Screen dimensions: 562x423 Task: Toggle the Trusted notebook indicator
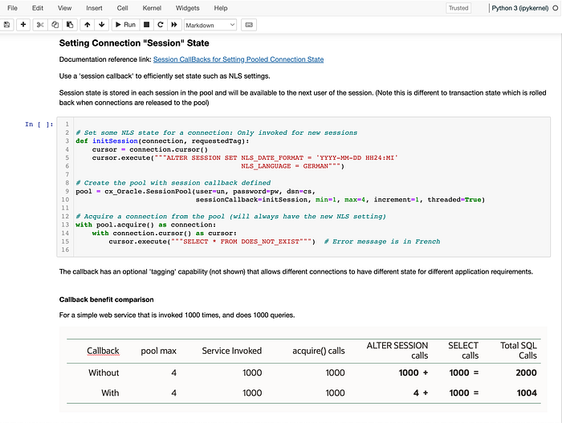click(x=458, y=8)
